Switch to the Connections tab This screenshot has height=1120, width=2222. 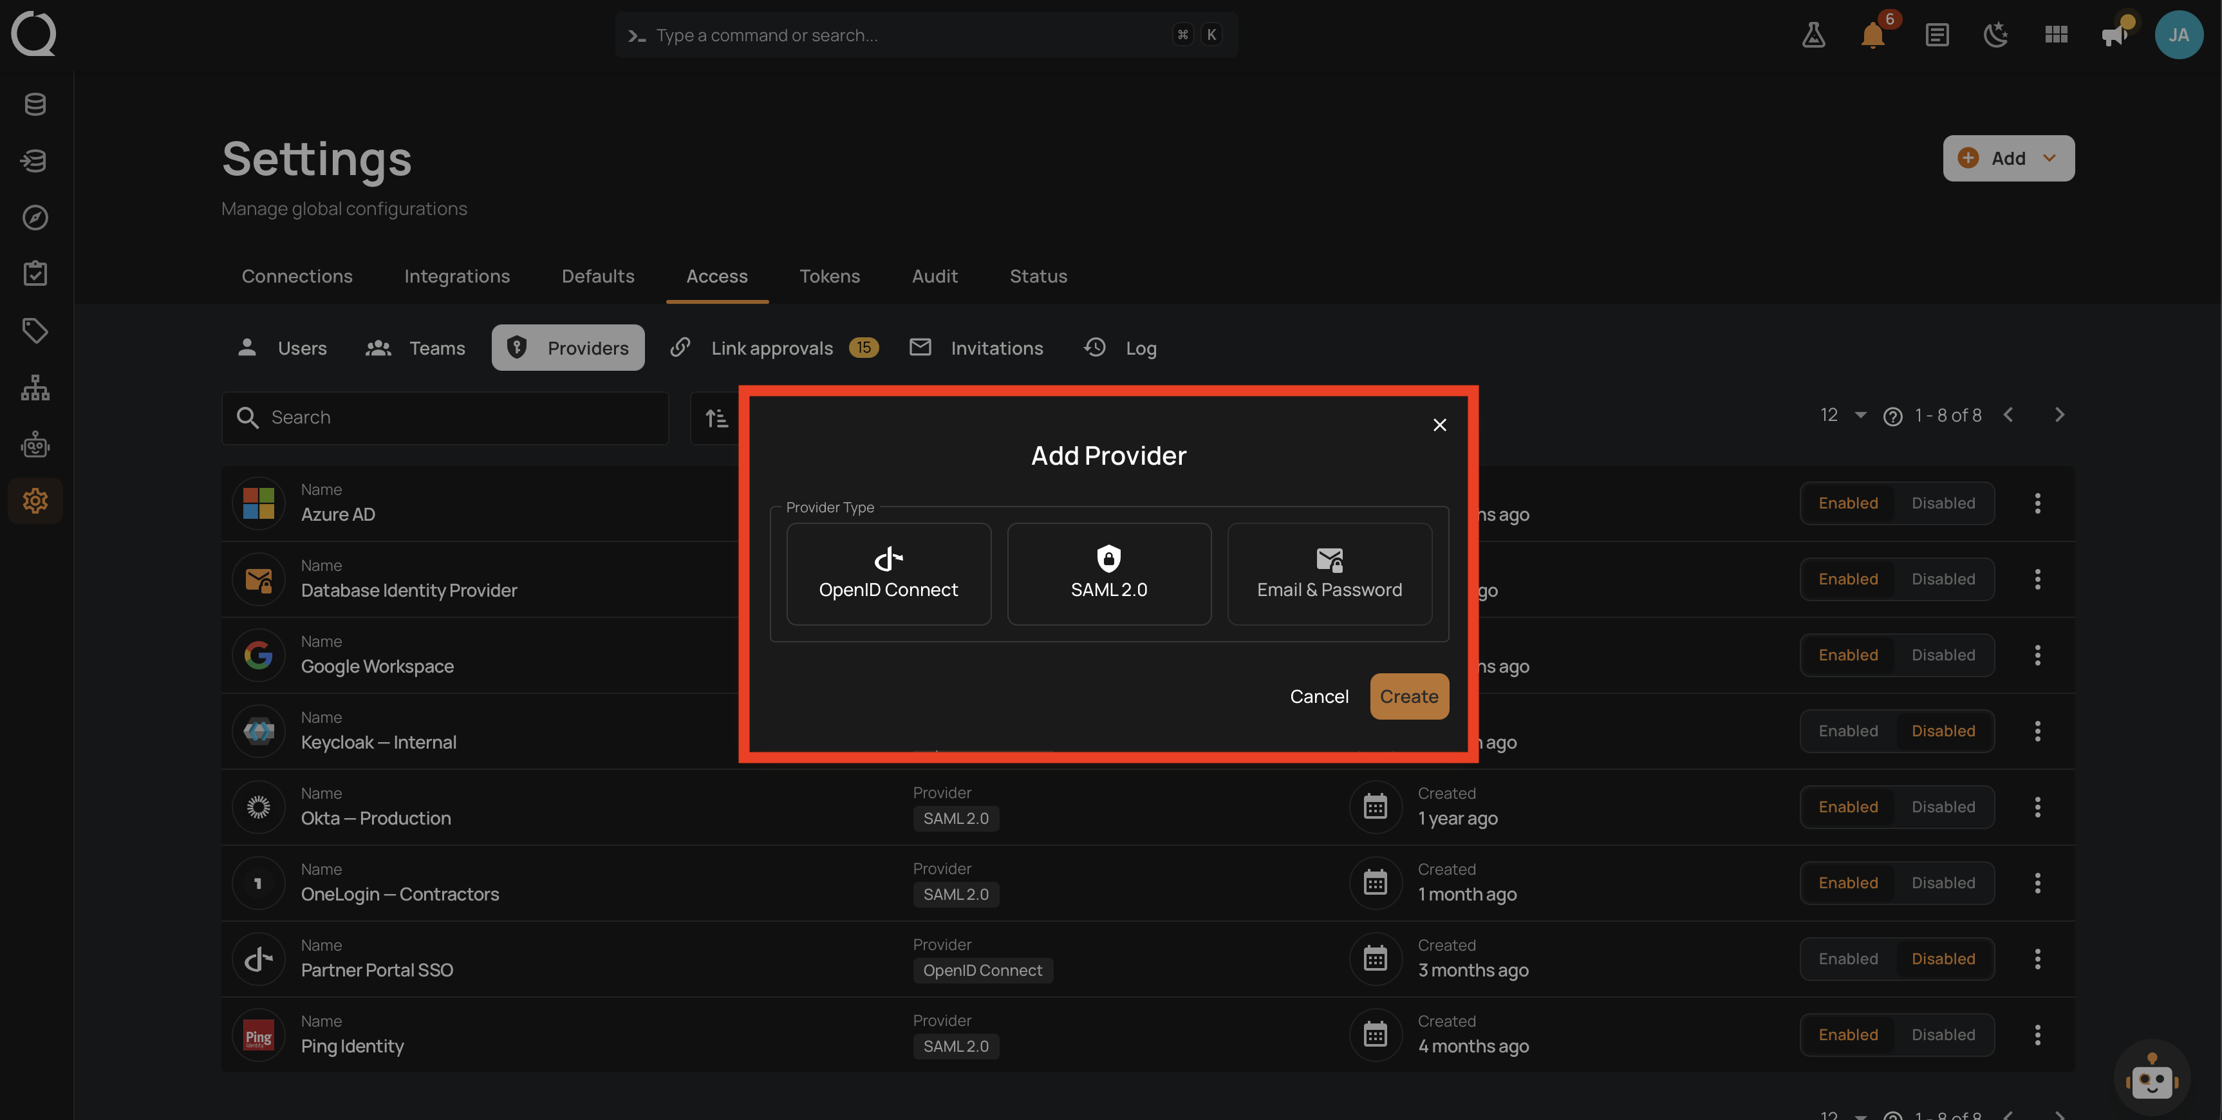(297, 276)
